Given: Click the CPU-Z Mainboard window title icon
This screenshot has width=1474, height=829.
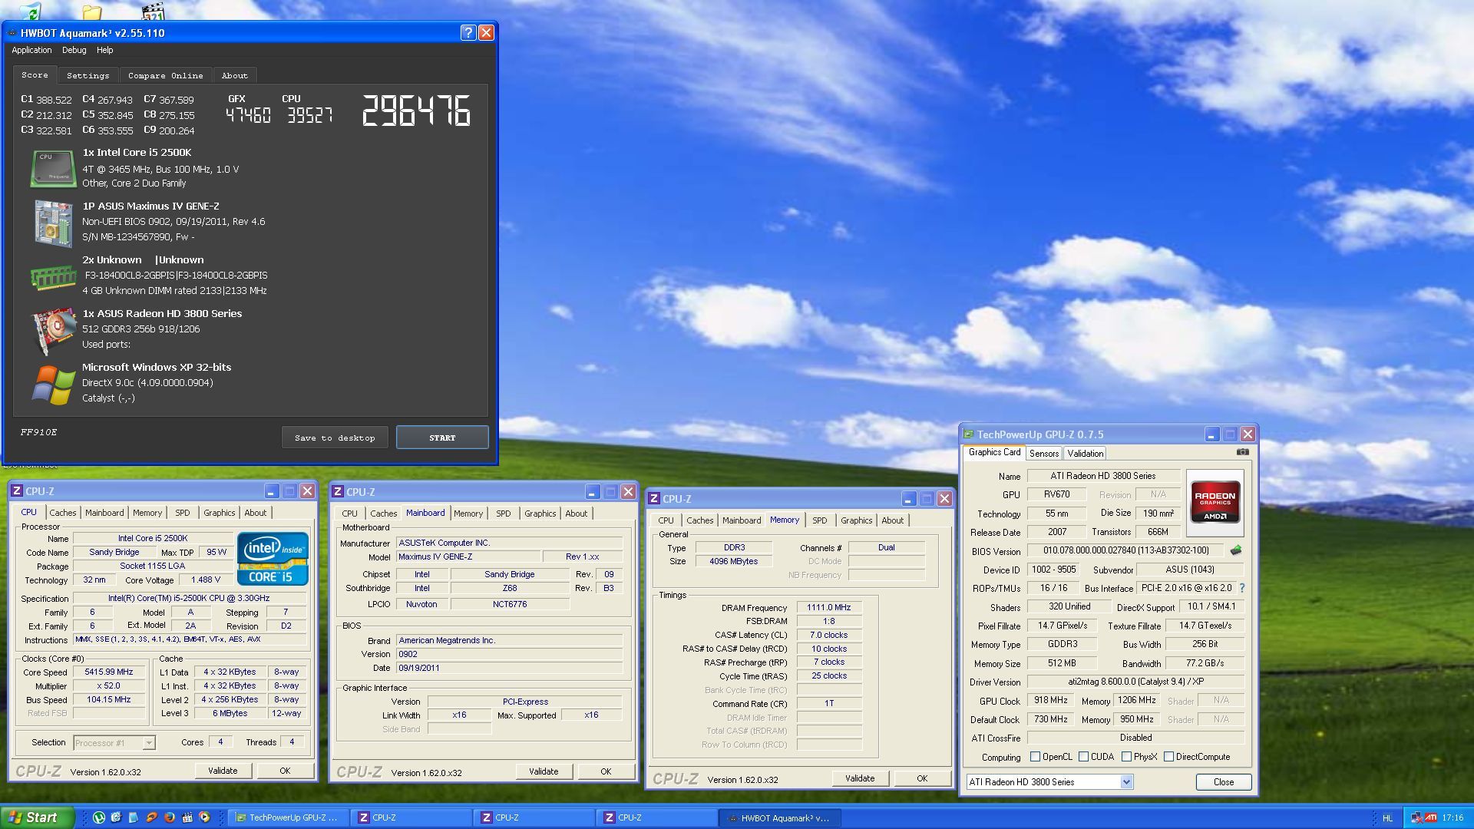Looking at the screenshot, I should (338, 491).
